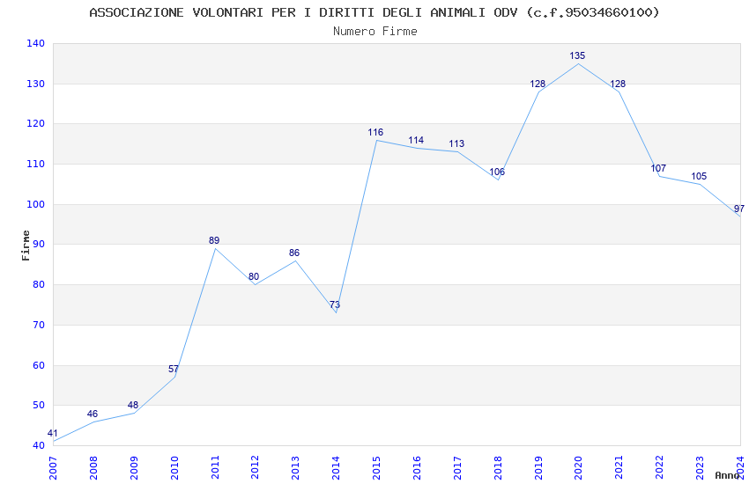Click the x-axis year label 2009
The image size is (749, 484).
pyautogui.click(x=134, y=468)
